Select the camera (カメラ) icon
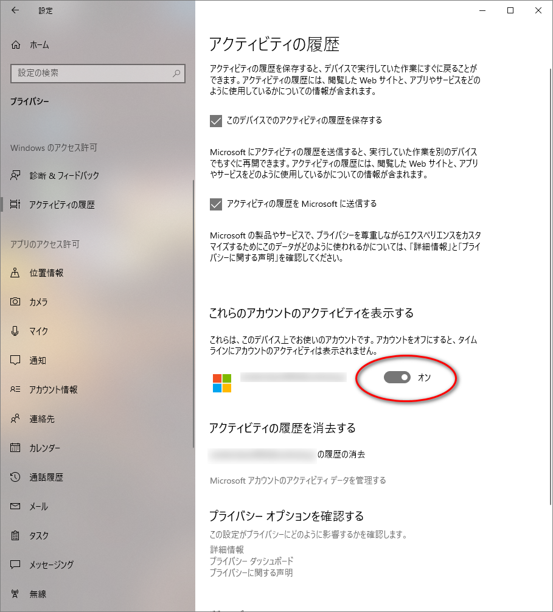This screenshot has width=553, height=612. click(x=16, y=302)
